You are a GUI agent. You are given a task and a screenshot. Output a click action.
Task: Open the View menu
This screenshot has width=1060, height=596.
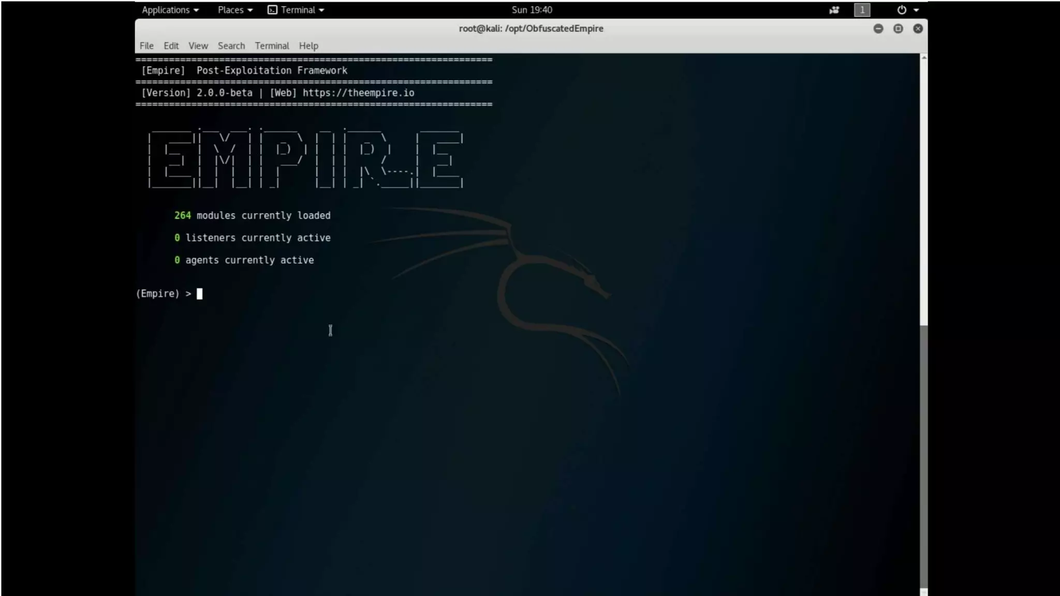[198, 46]
